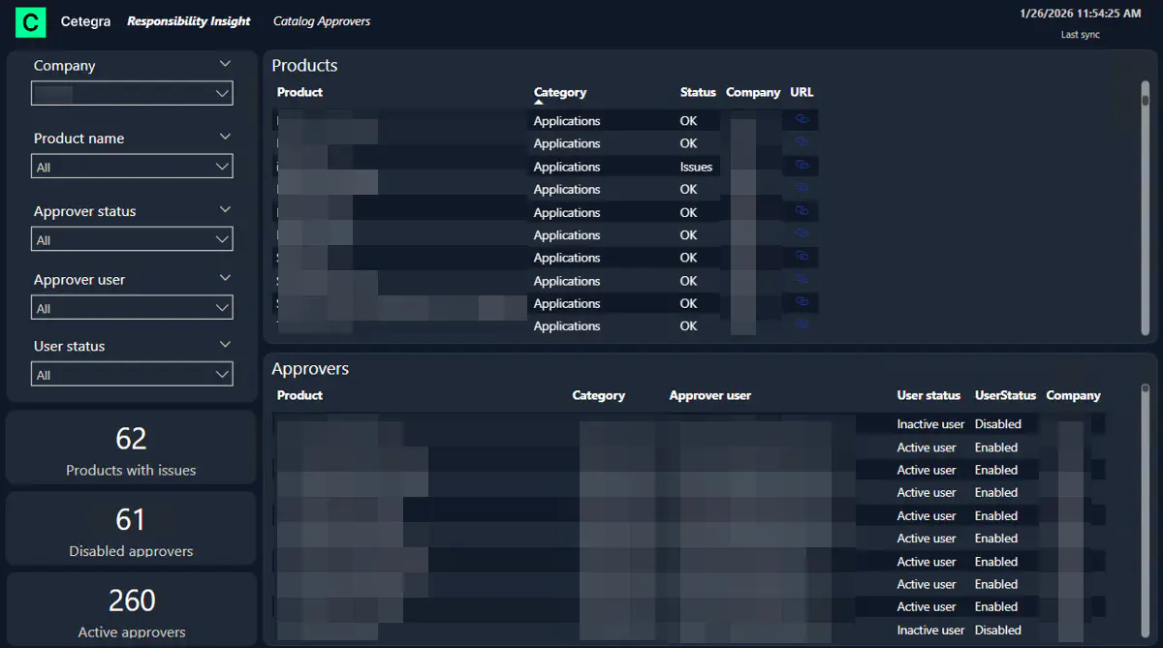Collapse the User status slicer chevron

click(225, 345)
